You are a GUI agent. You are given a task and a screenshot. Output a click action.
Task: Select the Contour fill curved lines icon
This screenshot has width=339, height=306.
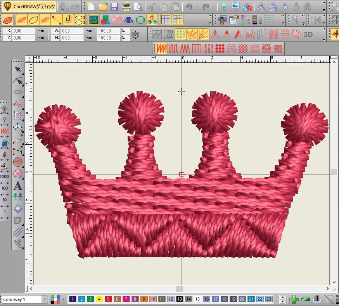[232, 48]
